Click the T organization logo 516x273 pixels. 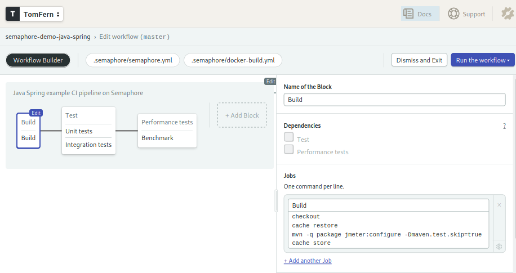tap(13, 14)
